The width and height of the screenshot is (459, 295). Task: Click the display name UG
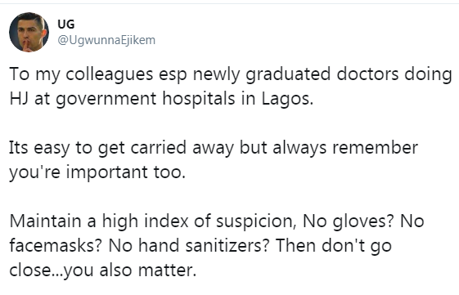click(66, 25)
